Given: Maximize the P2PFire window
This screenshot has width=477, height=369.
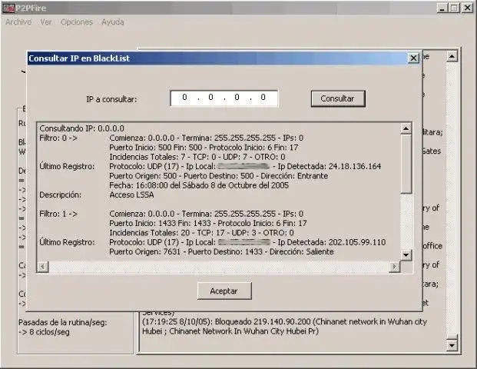Looking at the screenshot, I should tap(454, 8).
